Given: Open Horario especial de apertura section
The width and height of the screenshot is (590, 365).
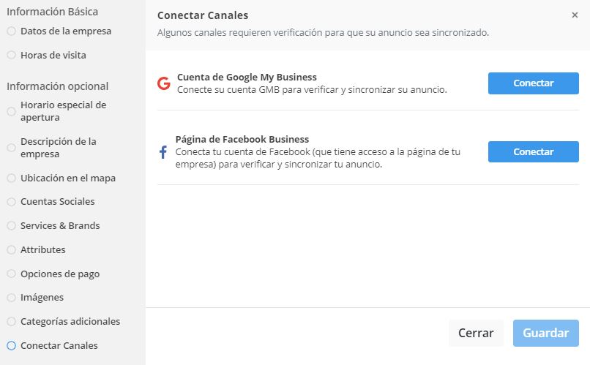Looking at the screenshot, I should pos(63,111).
